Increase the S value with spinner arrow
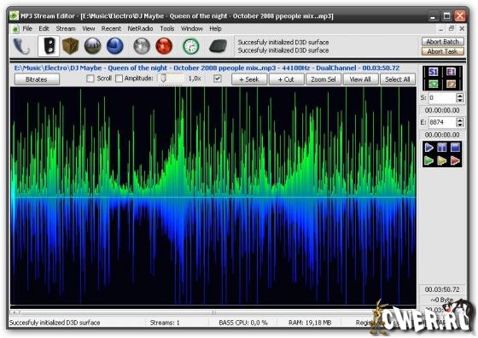The height and width of the screenshot is (338, 478). pyautogui.click(x=460, y=96)
